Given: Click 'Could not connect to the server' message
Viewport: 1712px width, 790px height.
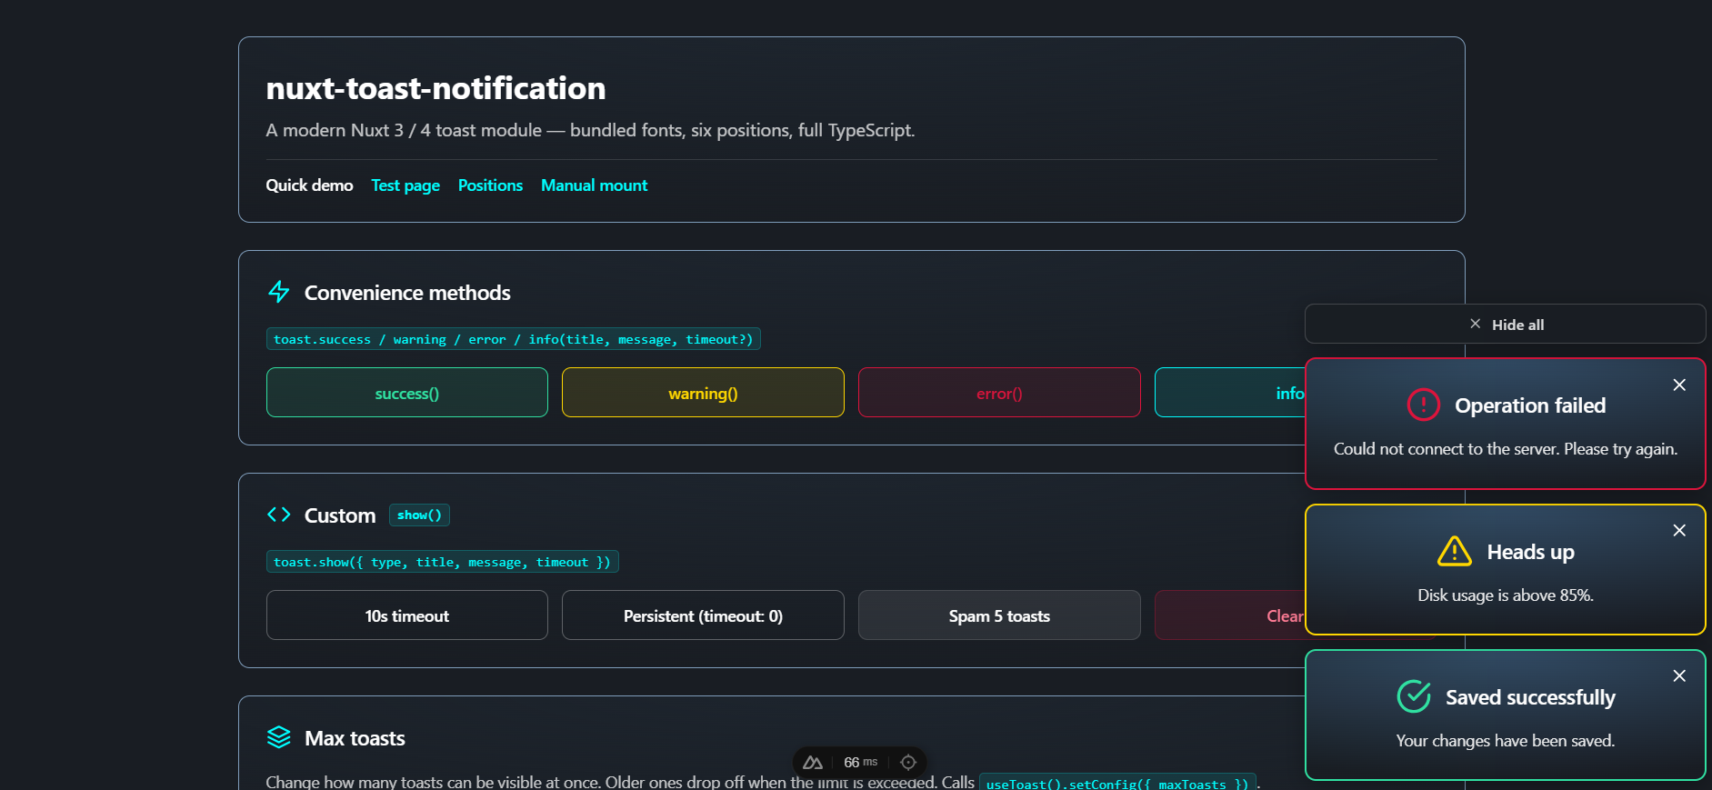Looking at the screenshot, I should 1506,449.
